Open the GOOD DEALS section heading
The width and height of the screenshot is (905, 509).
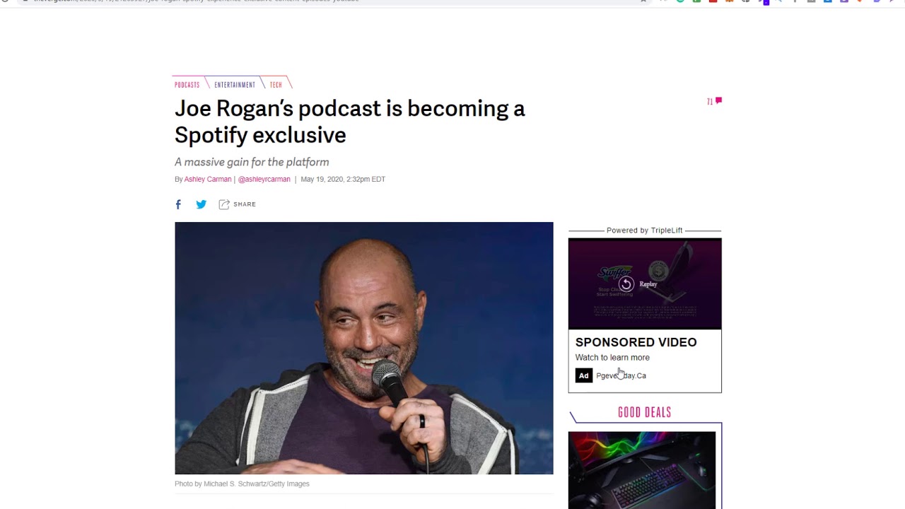click(x=645, y=412)
